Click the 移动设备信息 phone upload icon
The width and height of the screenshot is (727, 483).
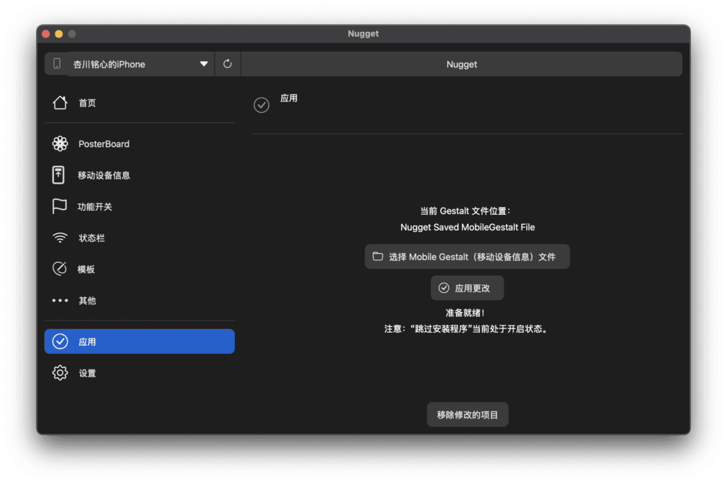point(60,175)
